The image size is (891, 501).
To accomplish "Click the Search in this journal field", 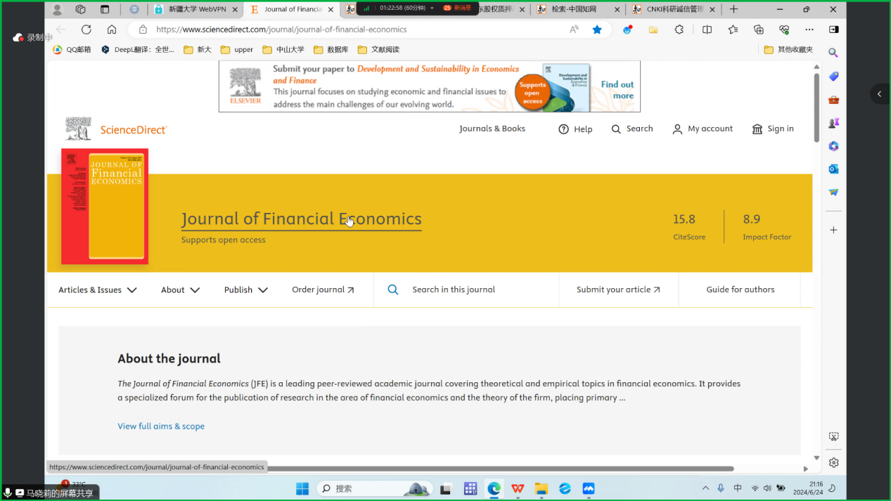I will point(478,289).
